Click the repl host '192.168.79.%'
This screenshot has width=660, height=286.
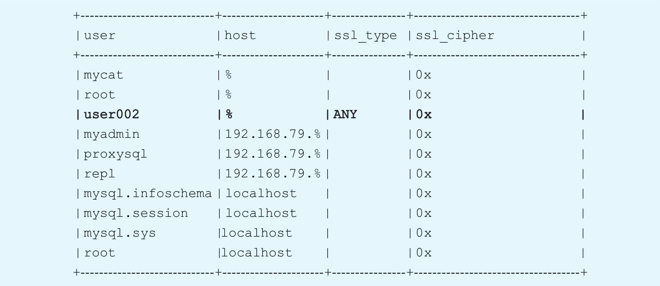(273, 174)
